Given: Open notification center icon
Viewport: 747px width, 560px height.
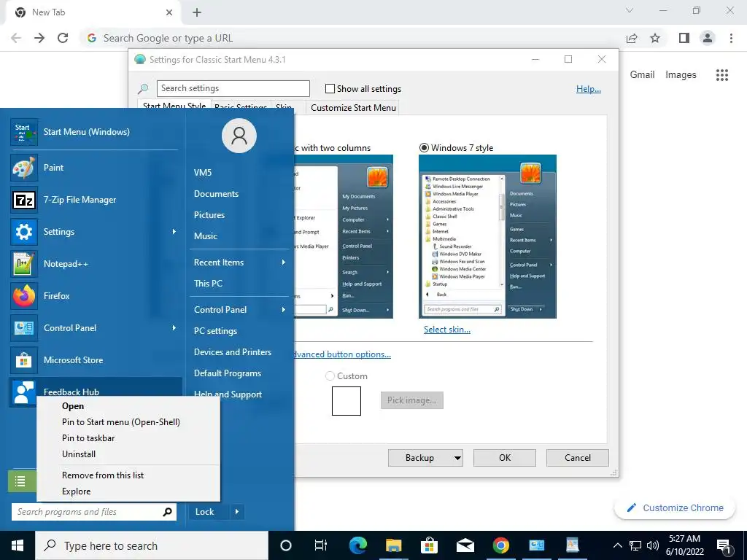Looking at the screenshot, I should click(x=724, y=545).
